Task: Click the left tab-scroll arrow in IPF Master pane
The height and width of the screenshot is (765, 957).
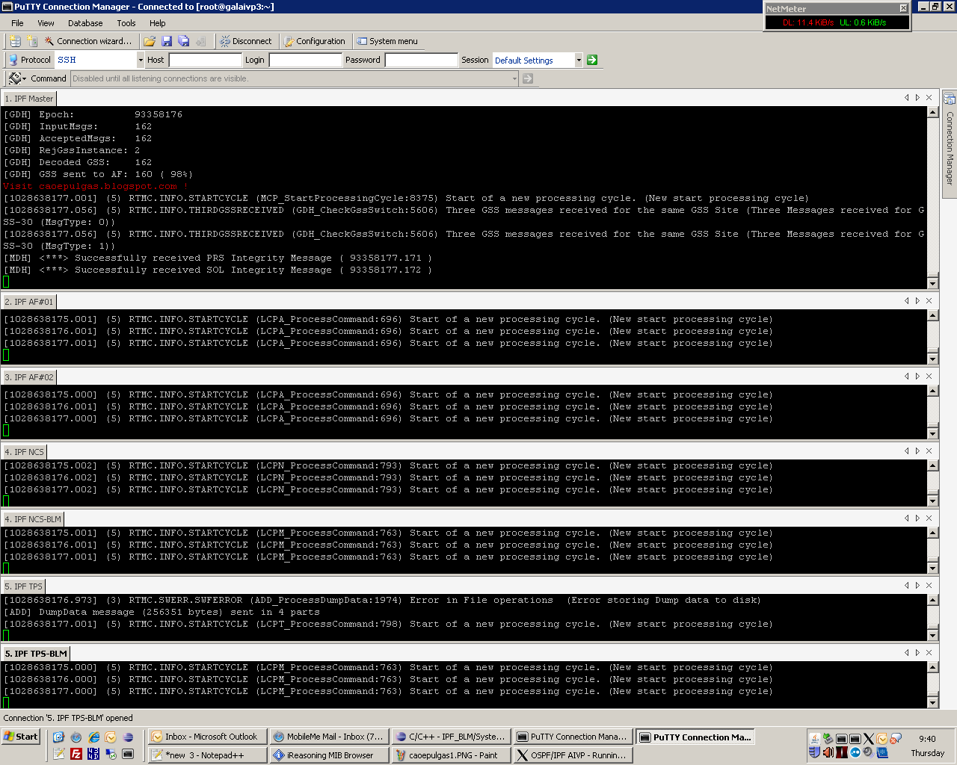Action: (x=906, y=98)
